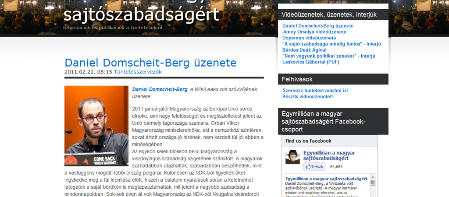Click the Tetszik like button
The image size is (449, 197).
tap(314, 167)
